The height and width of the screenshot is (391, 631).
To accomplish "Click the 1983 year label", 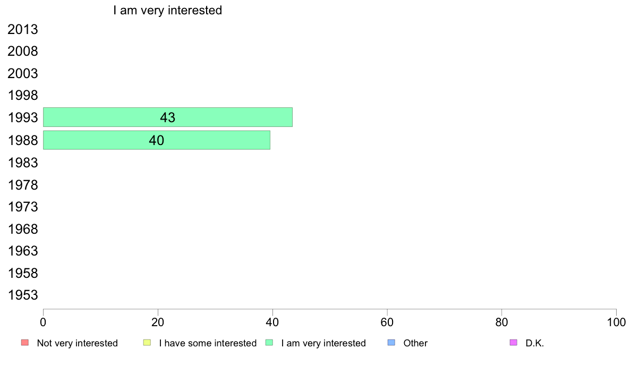I will (x=22, y=163).
